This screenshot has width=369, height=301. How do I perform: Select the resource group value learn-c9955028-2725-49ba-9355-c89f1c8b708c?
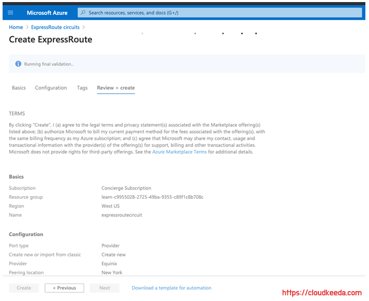[x=152, y=197]
